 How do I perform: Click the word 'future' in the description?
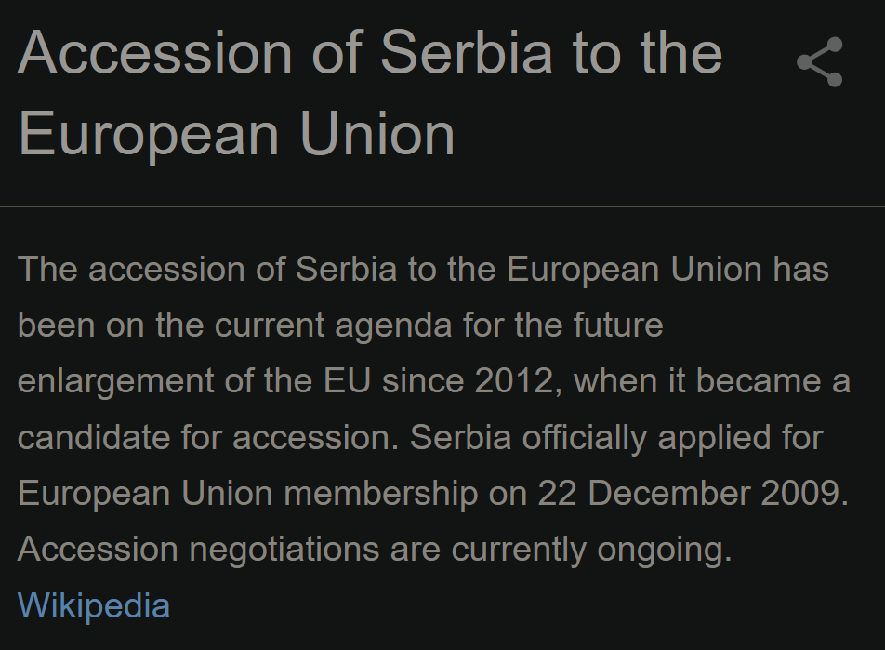point(618,325)
